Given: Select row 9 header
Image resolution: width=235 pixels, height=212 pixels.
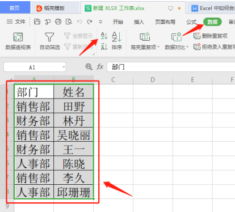Looking at the screenshot, I should coord(7,206).
